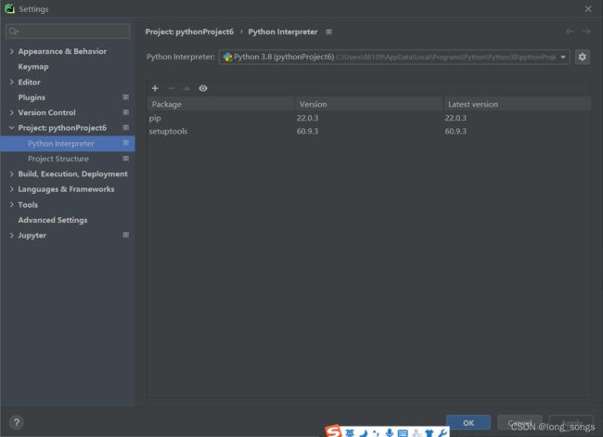Select the pip package row

(369, 118)
